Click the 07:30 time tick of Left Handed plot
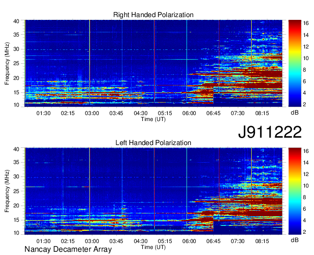 [x=238, y=241]
